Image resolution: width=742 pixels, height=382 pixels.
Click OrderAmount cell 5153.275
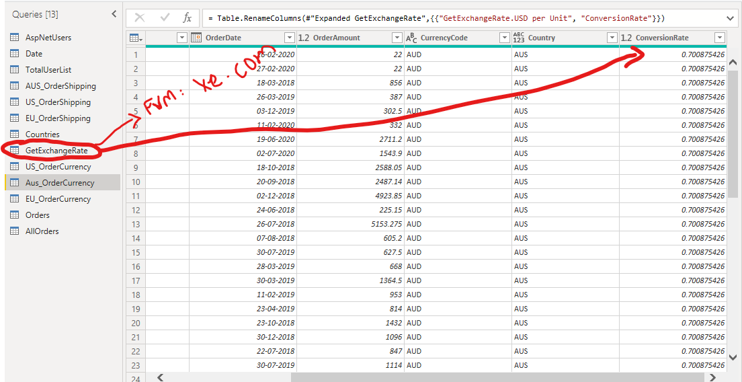pos(350,224)
